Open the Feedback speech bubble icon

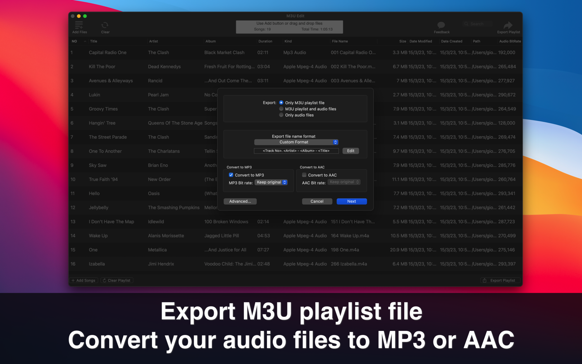[441, 25]
